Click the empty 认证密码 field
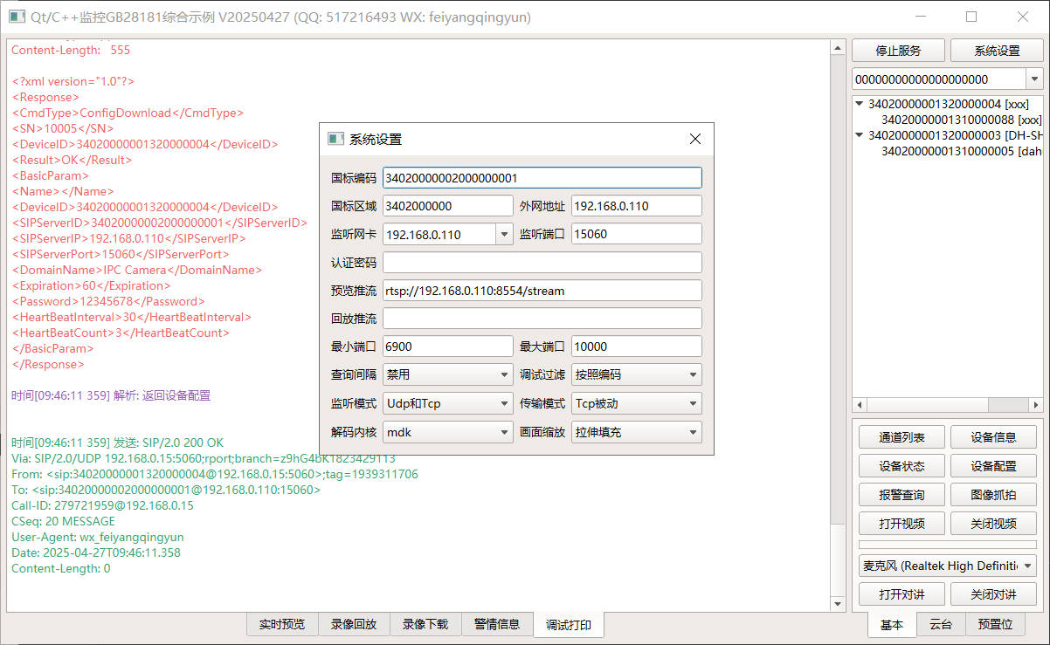The height and width of the screenshot is (645, 1050). click(542, 262)
